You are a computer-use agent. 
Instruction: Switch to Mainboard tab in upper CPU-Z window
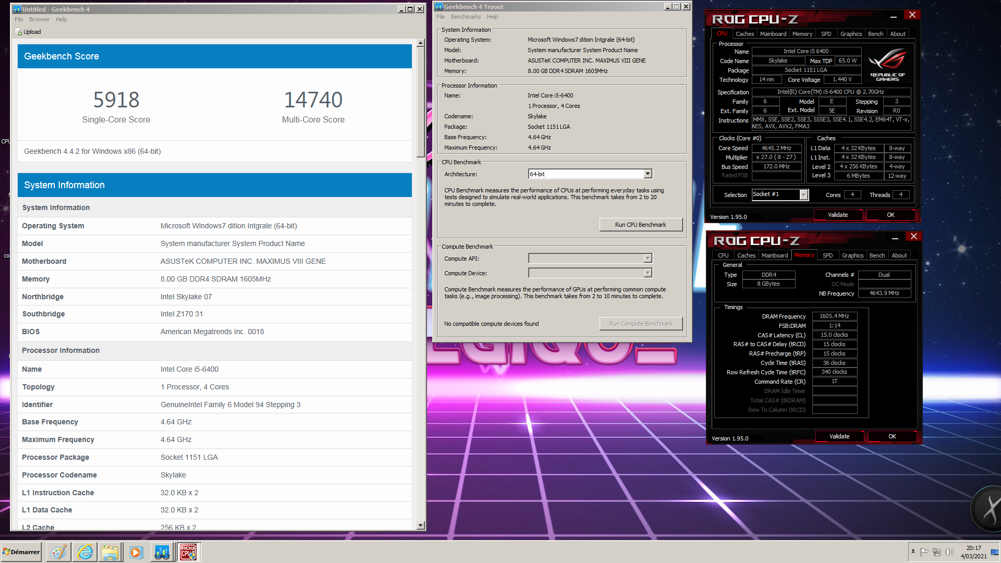coord(773,34)
